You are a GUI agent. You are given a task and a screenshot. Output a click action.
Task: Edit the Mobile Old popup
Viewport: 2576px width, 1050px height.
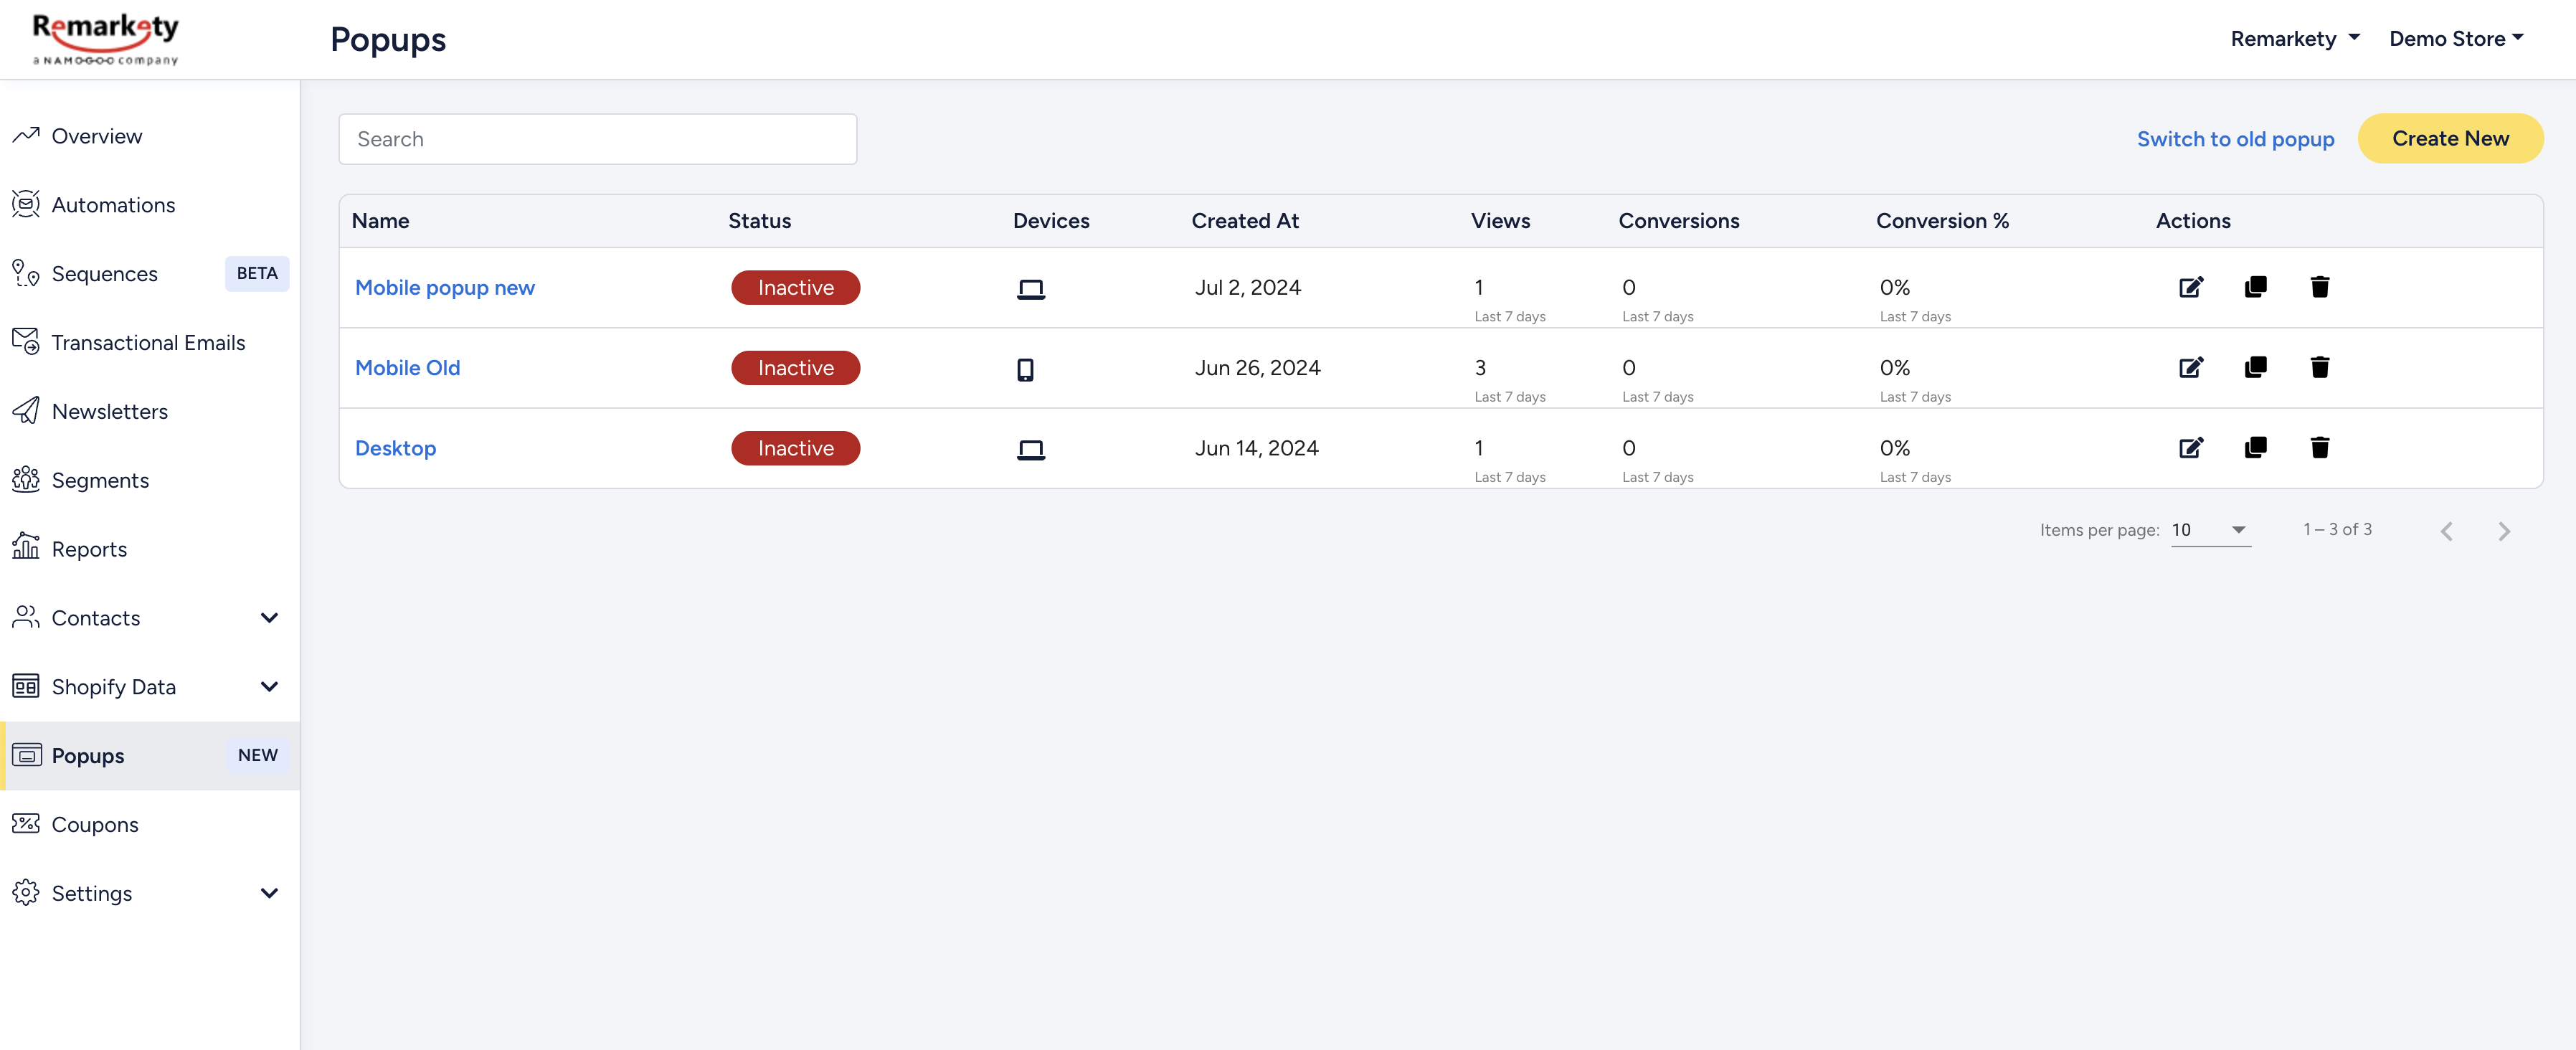coord(2191,367)
